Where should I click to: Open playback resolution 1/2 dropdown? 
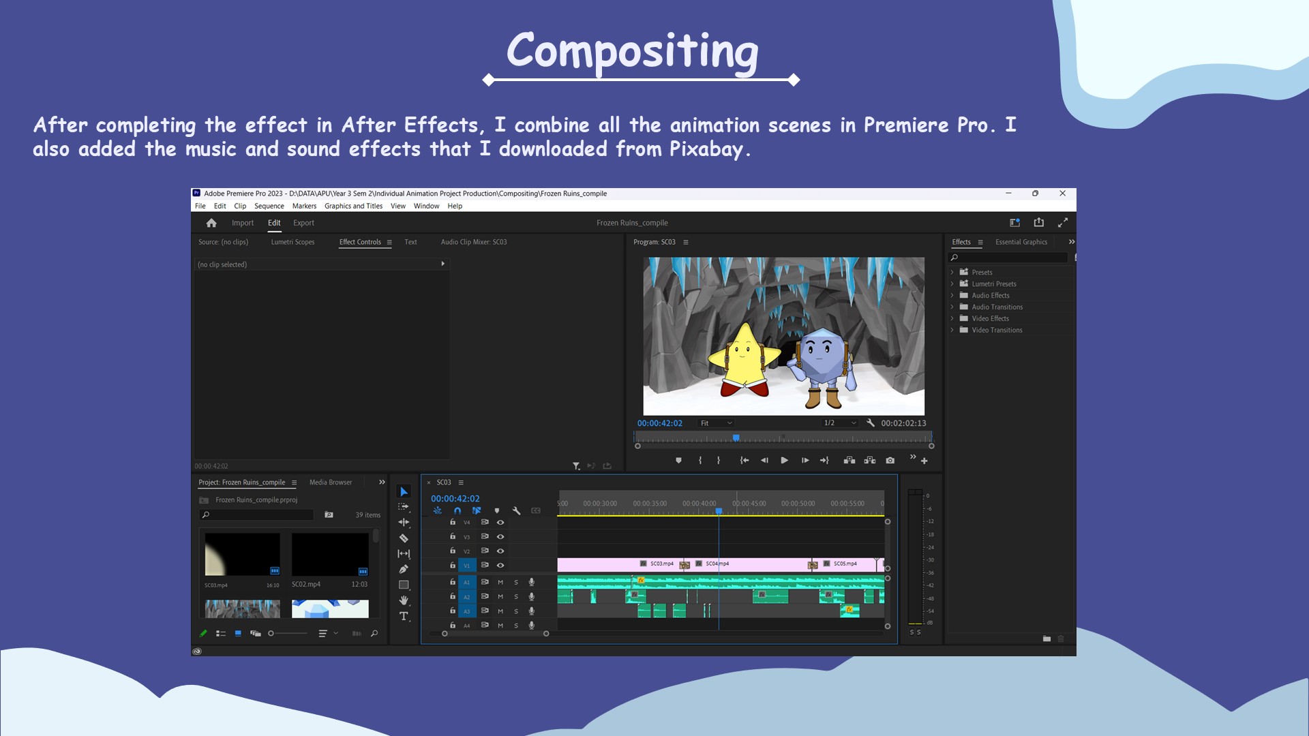pos(839,423)
